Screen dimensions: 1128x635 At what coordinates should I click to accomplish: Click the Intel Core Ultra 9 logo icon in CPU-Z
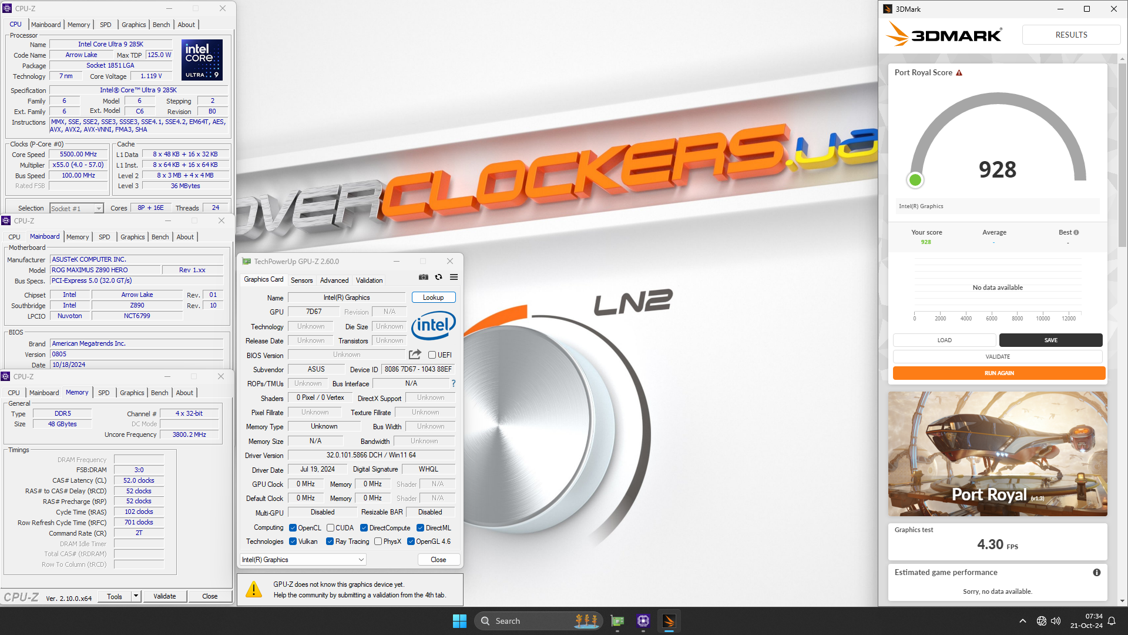coord(199,62)
